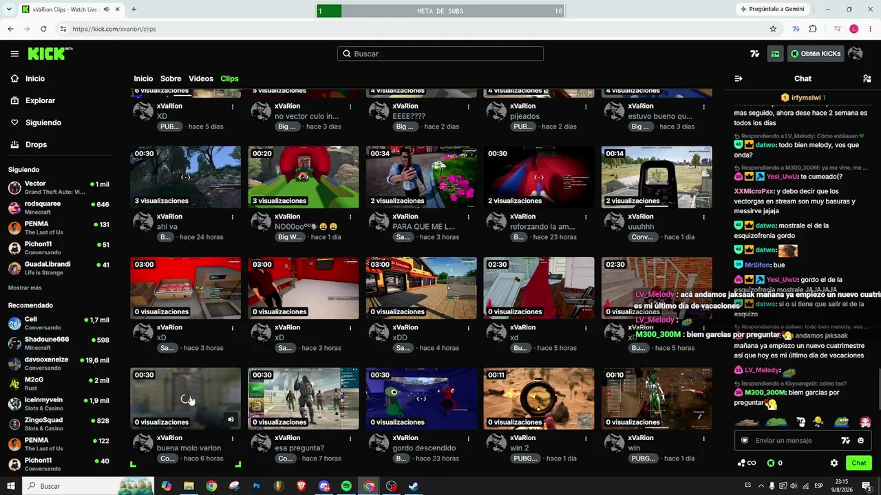
Task: Open Drops in the sidebar
Action: pyautogui.click(x=36, y=144)
